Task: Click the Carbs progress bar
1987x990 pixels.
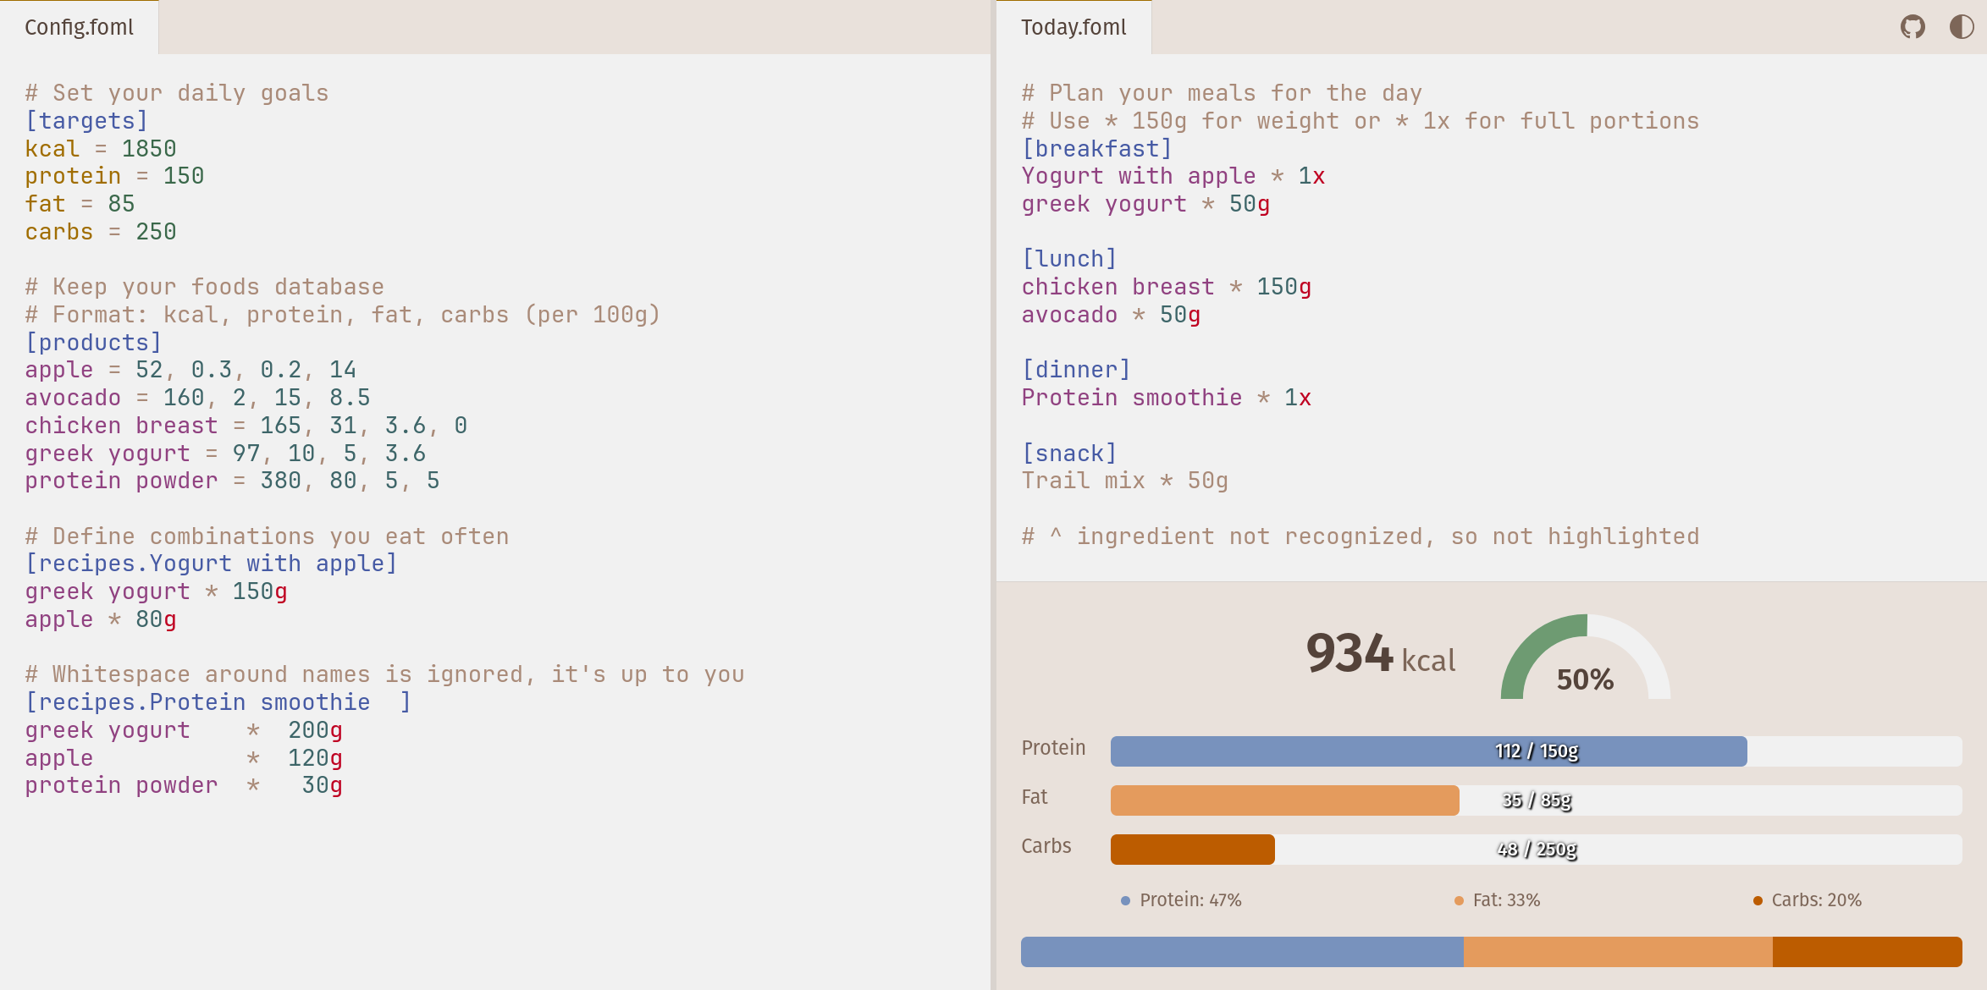Action: click(1536, 850)
